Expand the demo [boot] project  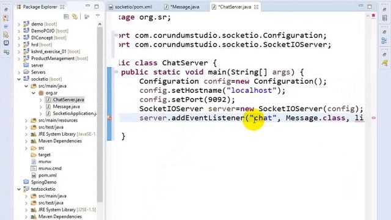19,24
